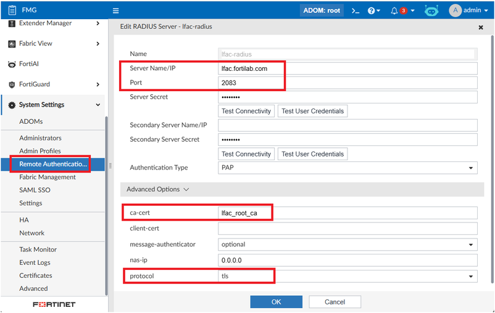This screenshot has width=495, height=313.
Task: Go to the Certificates menu item
Action: 36,275
